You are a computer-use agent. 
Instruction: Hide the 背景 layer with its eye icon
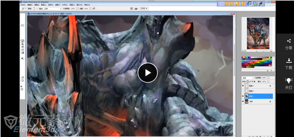click(x=243, y=101)
